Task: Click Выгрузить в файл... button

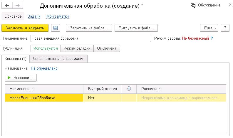Action: [136, 28]
